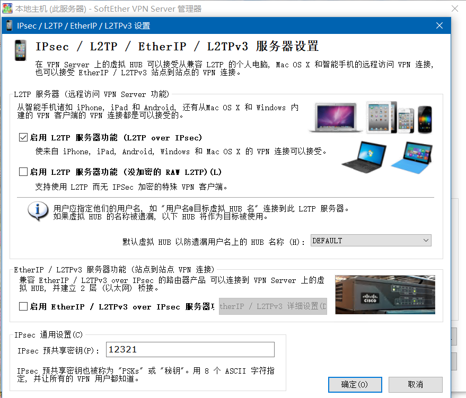This screenshot has height=398, width=466.
Task: Click the EtherIP / L2TPv3 详细设置 button
Action: tap(273, 306)
